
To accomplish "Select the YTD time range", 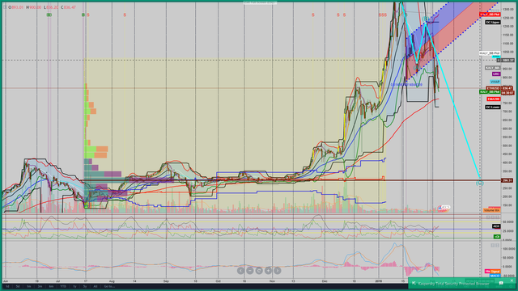I will click(x=63, y=286).
